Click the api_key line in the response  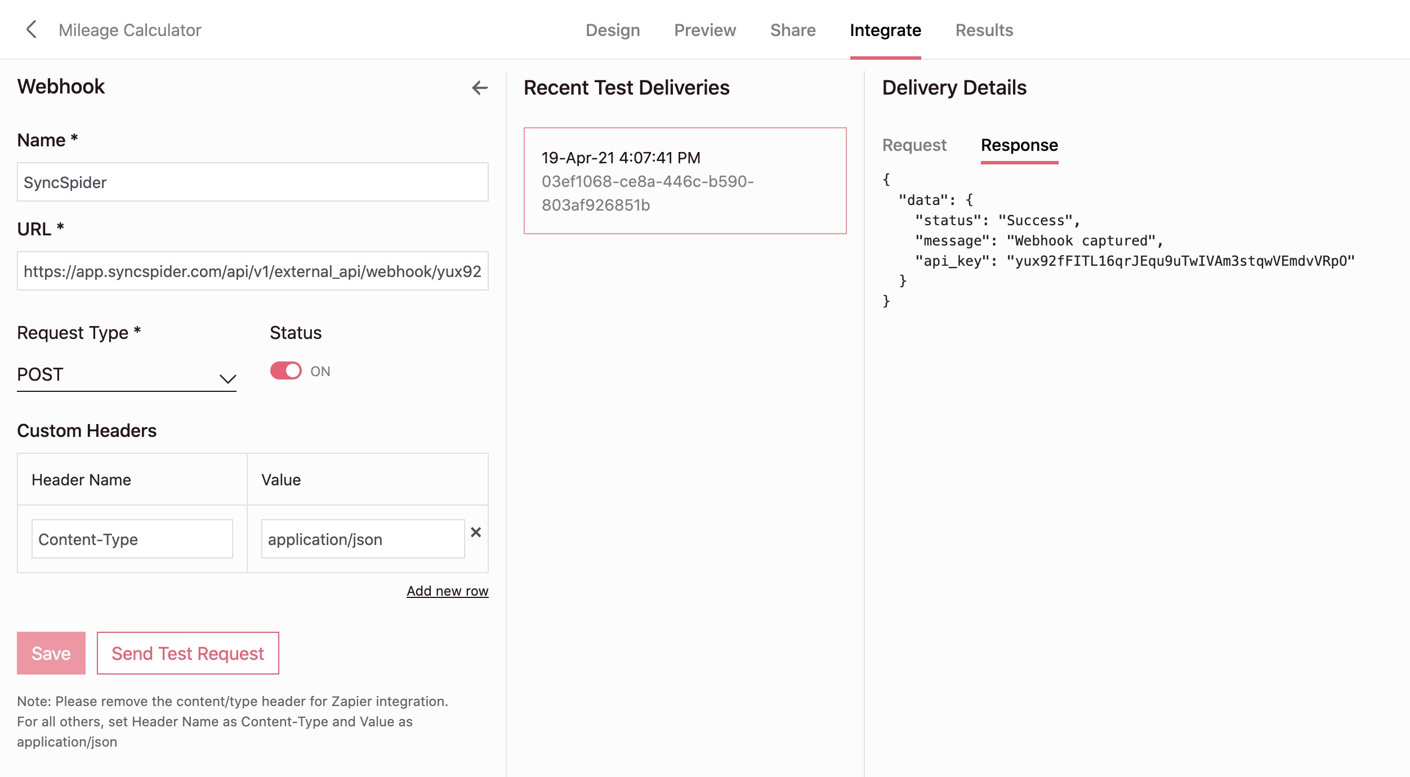[x=1135, y=261]
